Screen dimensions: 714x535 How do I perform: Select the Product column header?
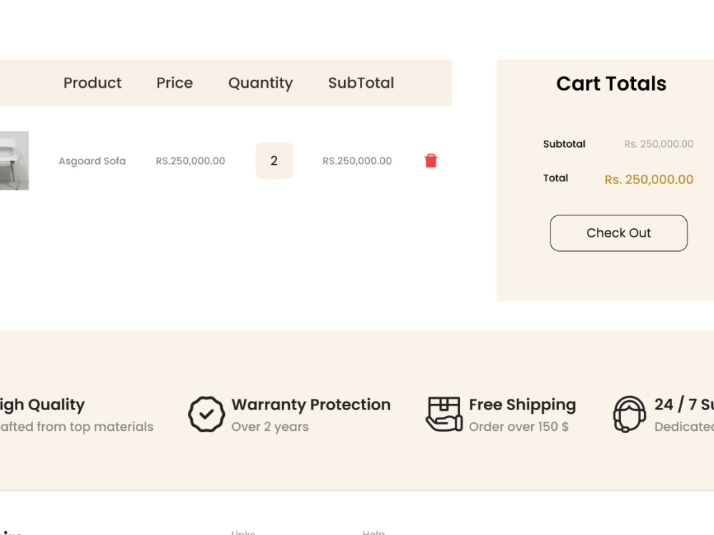(92, 83)
